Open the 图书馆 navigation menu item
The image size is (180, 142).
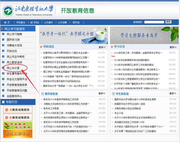[x=76, y=22]
